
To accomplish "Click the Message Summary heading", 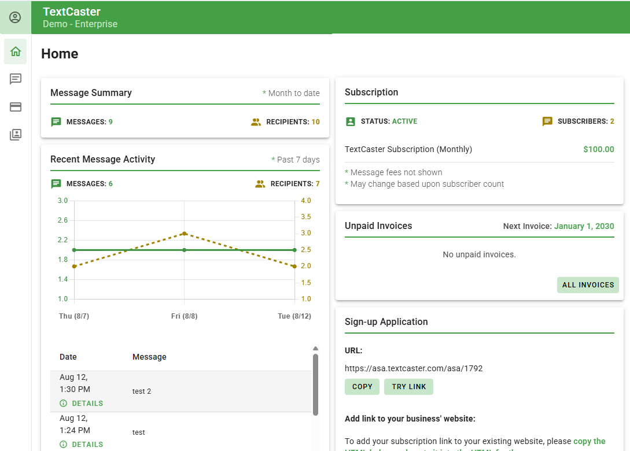I will (x=91, y=93).
